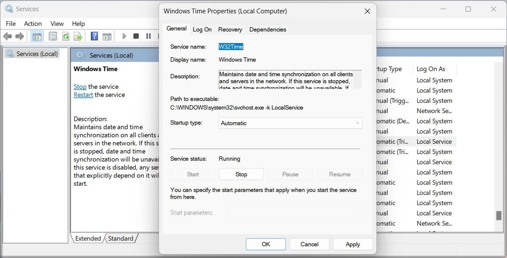Click the Start parameters input field

pyautogui.click(x=295, y=213)
